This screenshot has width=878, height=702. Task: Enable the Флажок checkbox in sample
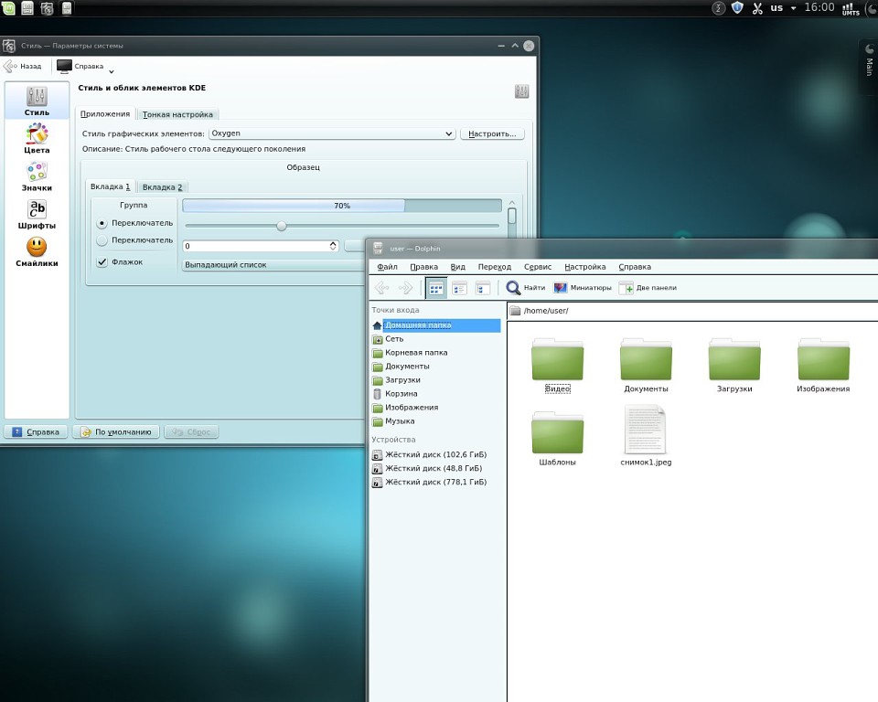[x=102, y=262]
